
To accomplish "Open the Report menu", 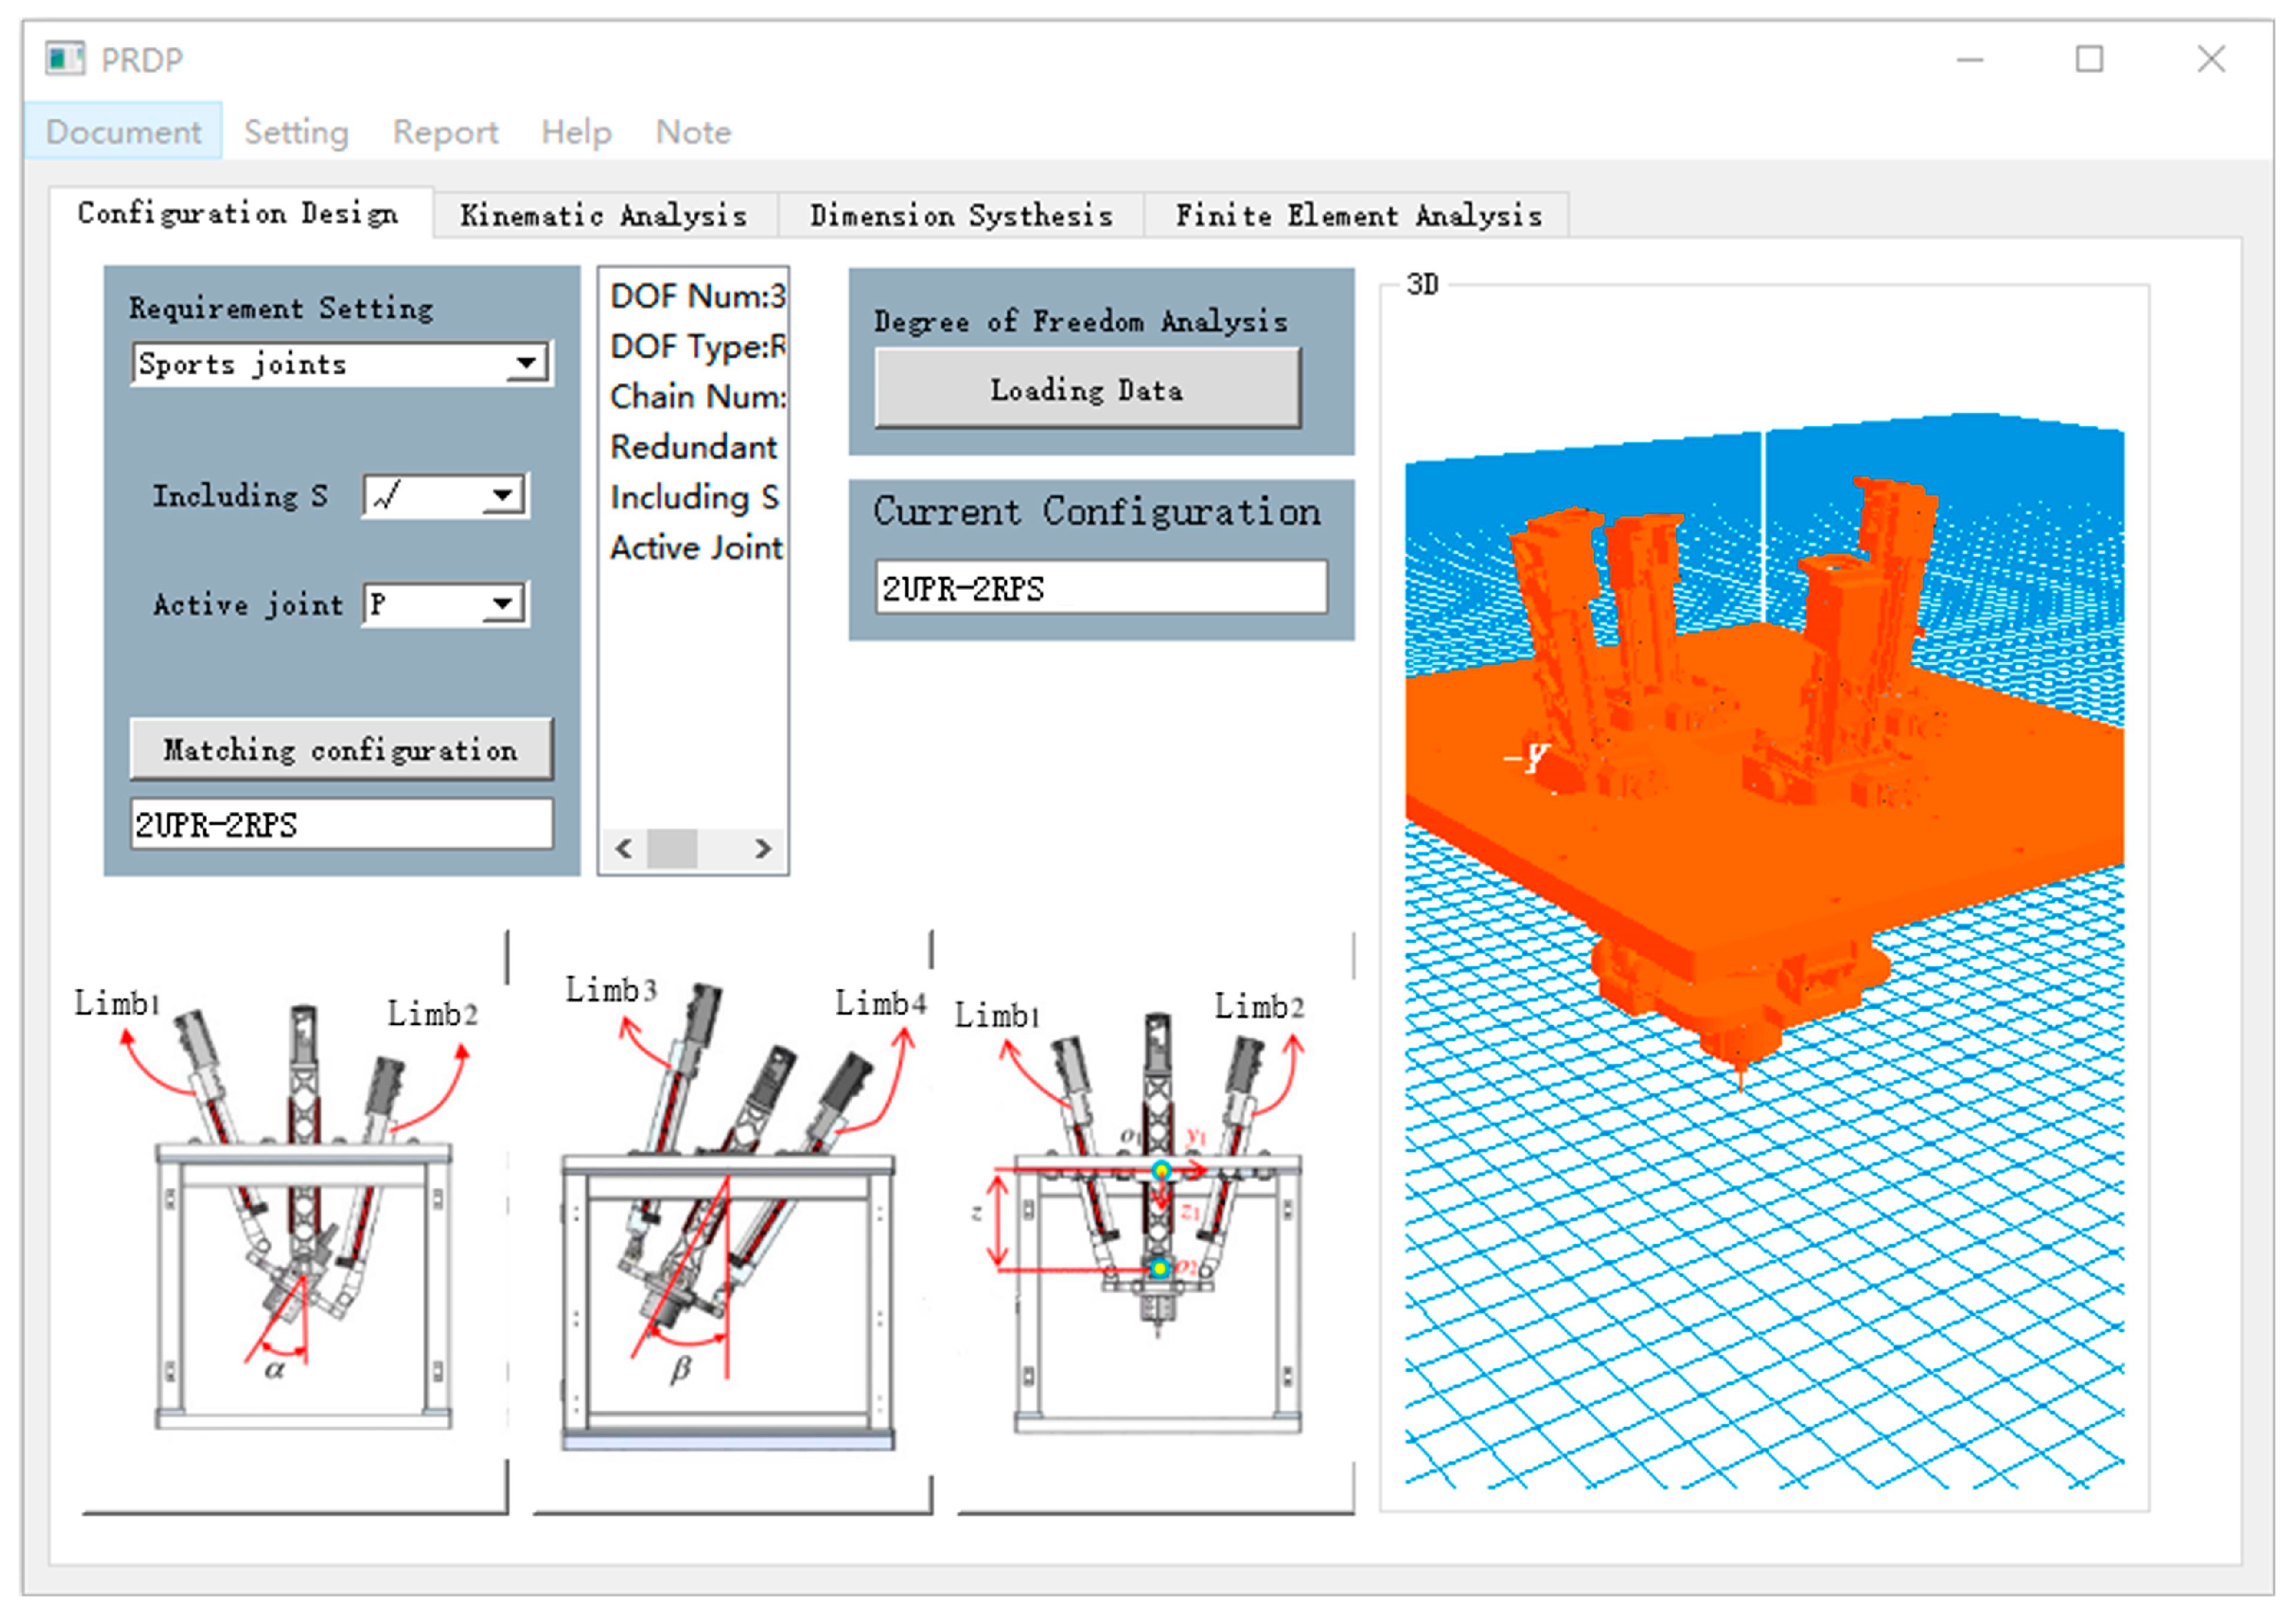I will click(x=445, y=132).
